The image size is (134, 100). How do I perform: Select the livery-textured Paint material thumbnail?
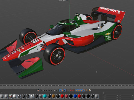[10, 96]
